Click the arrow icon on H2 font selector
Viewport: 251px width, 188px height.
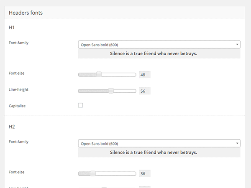(x=237, y=143)
